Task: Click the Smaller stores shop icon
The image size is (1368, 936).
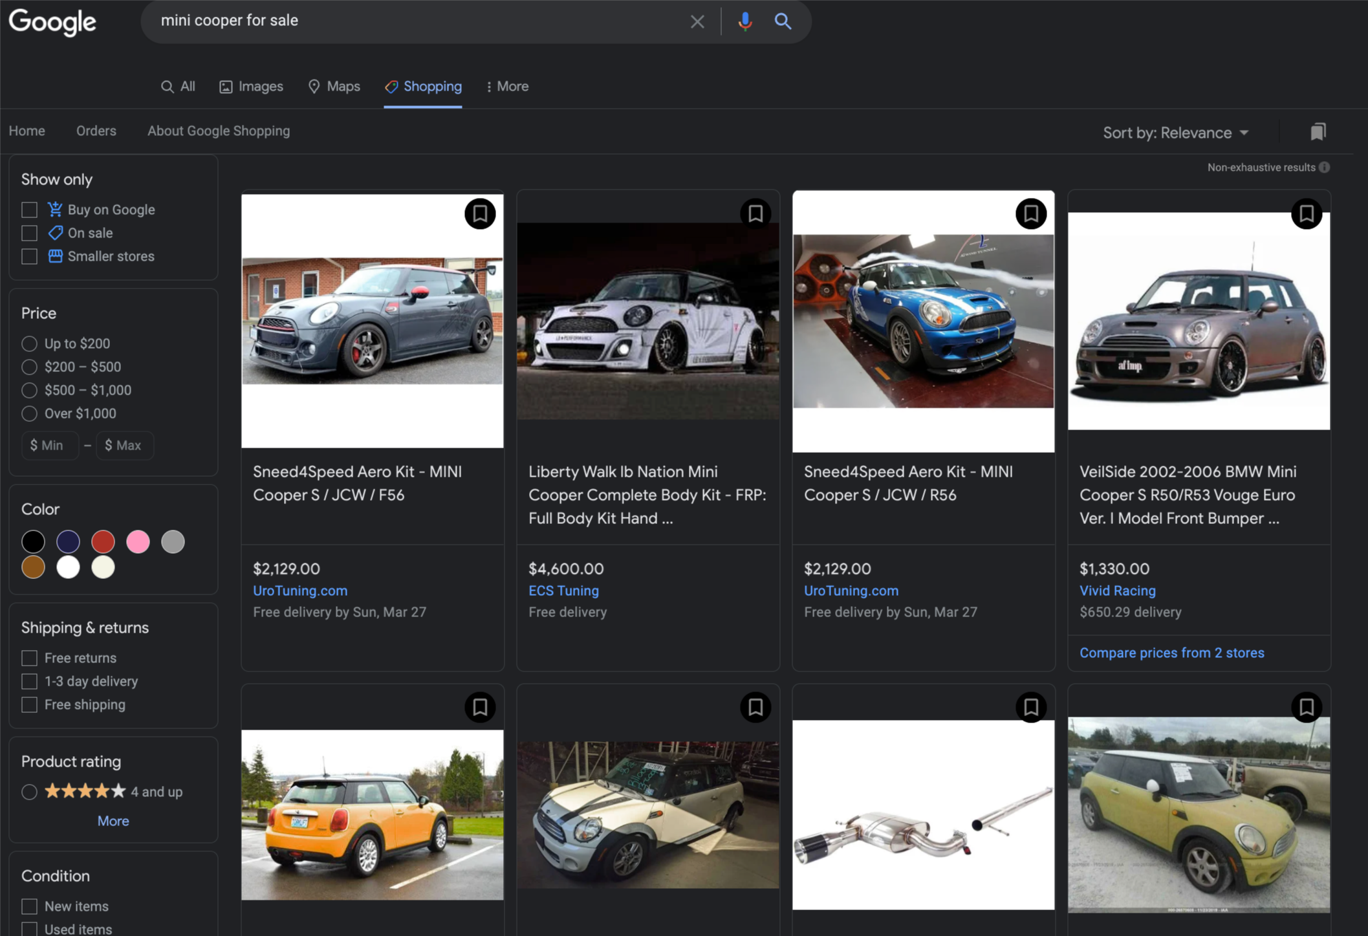Action: pos(55,256)
